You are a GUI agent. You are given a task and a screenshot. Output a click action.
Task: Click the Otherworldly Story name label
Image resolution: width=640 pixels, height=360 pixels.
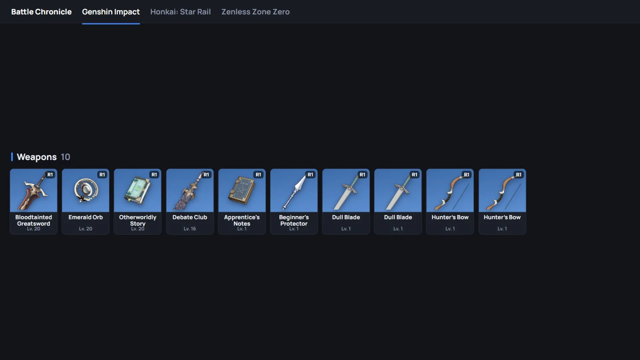pyautogui.click(x=138, y=220)
